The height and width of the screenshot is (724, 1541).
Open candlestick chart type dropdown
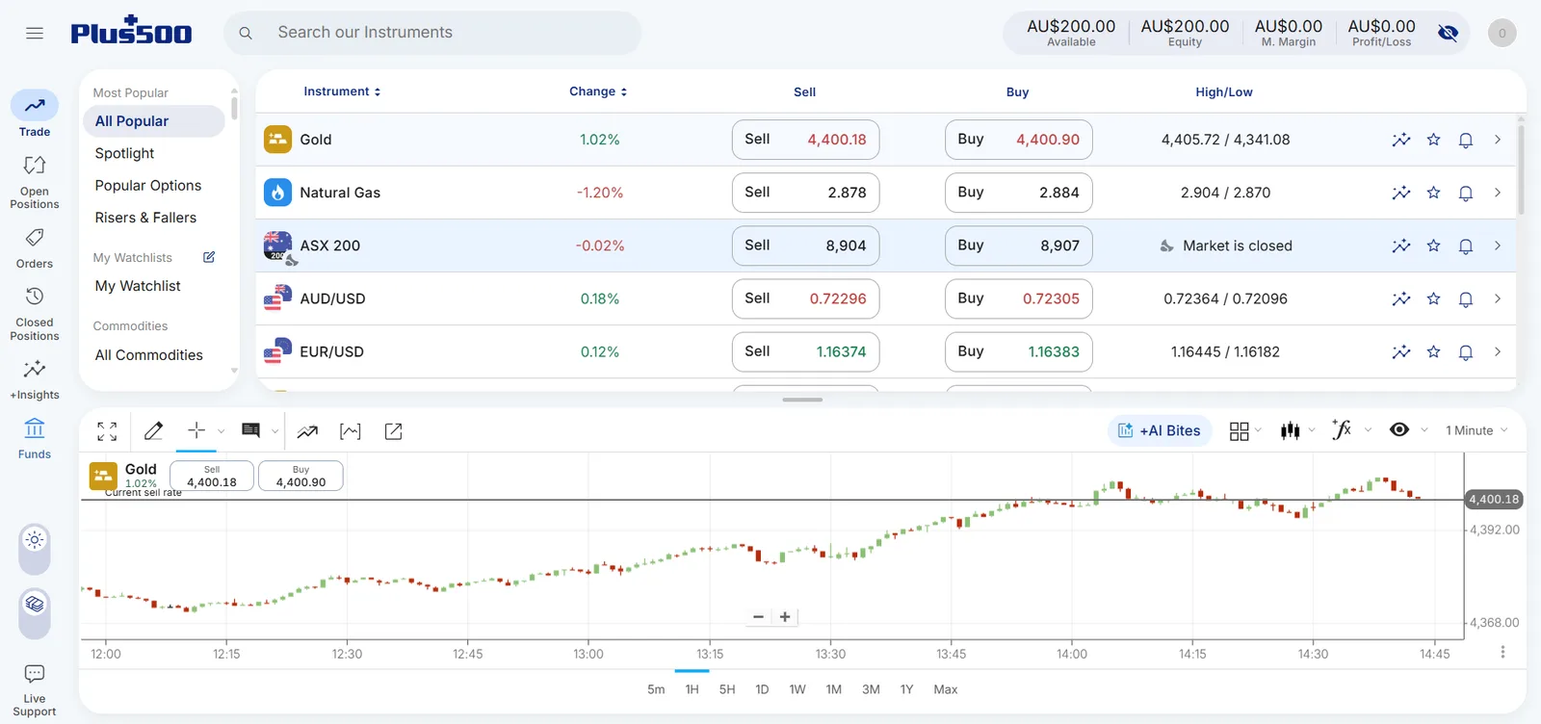pyautogui.click(x=1297, y=430)
